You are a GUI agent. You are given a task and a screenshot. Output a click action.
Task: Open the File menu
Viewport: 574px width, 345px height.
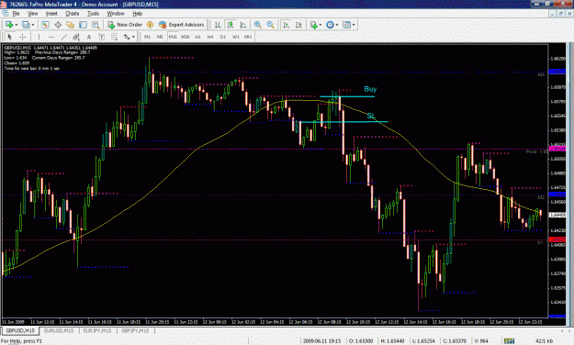(16, 14)
